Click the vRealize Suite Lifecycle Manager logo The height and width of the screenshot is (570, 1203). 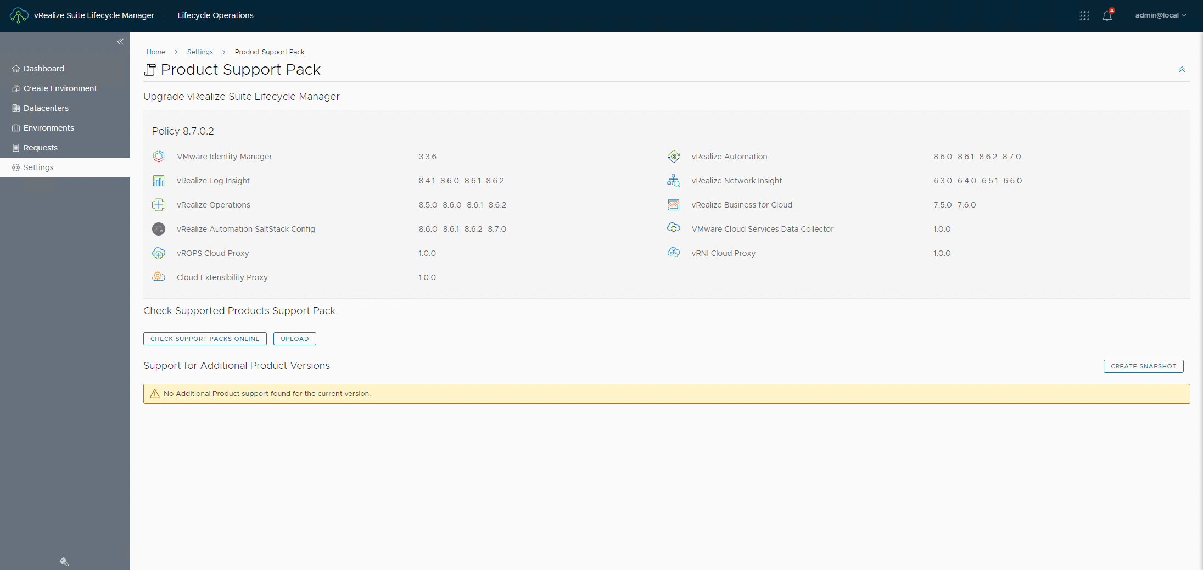[19, 15]
